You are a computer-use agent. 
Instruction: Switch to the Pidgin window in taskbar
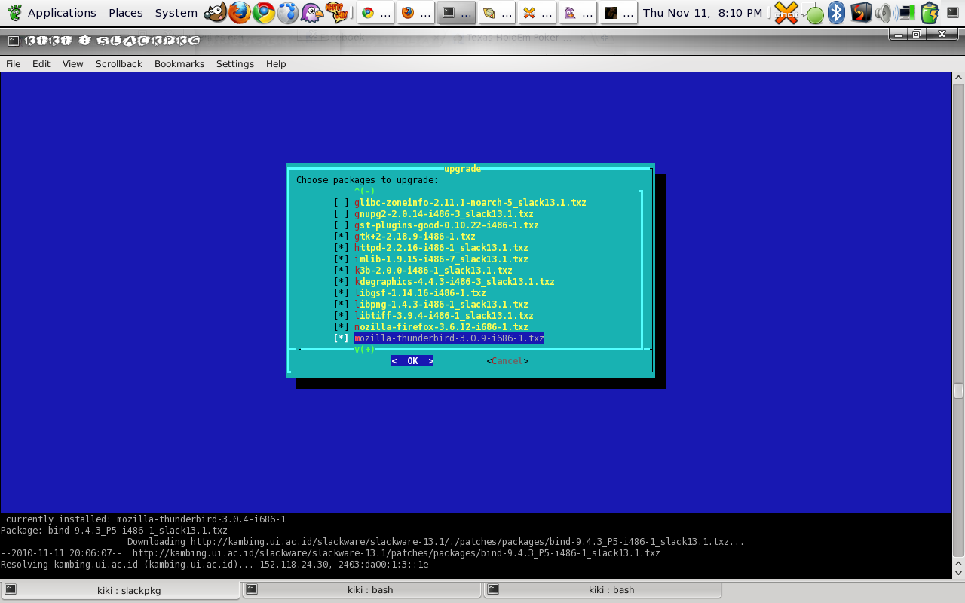[x=579, y=12]
